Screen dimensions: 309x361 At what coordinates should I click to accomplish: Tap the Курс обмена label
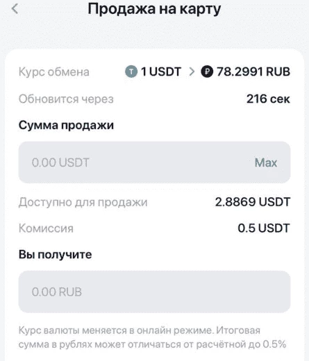click(x=54, y=72)
